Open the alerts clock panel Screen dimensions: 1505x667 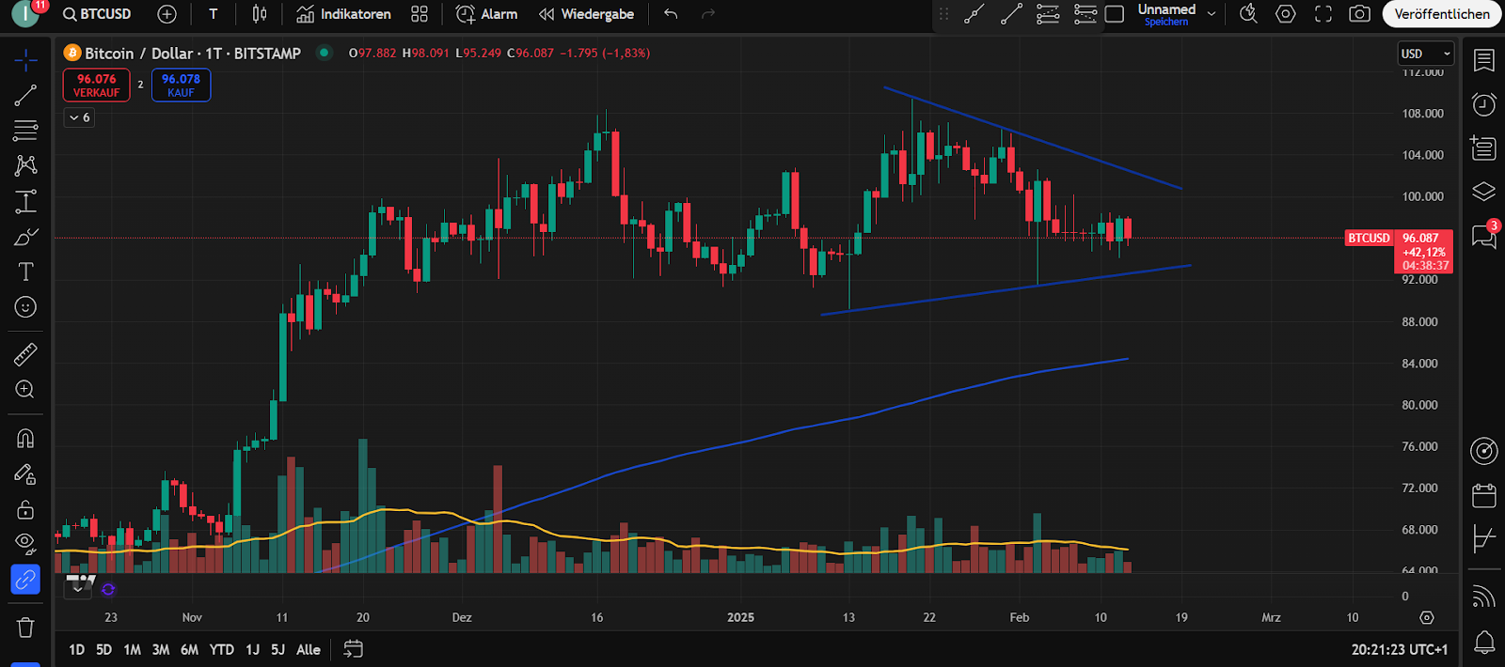click(x=1483, y=104)
